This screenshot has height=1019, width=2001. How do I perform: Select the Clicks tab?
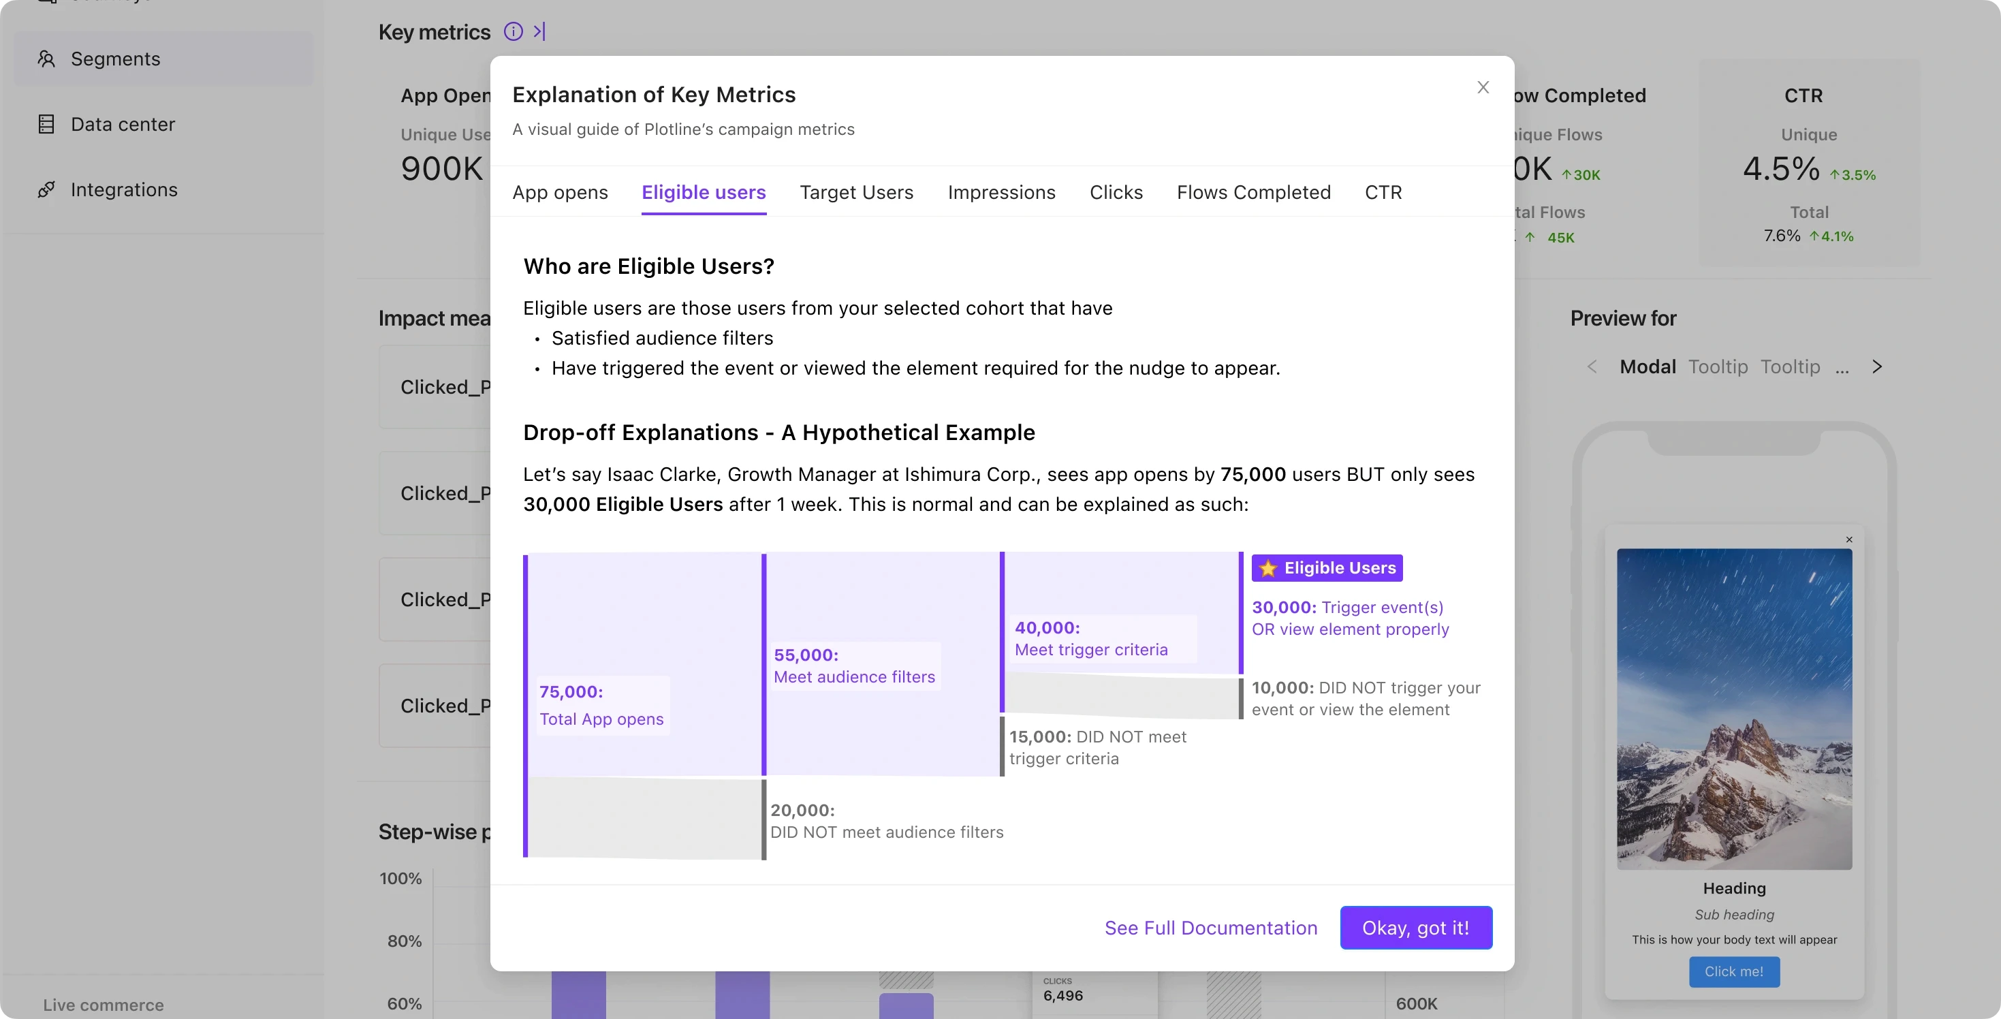point(1116,193)
